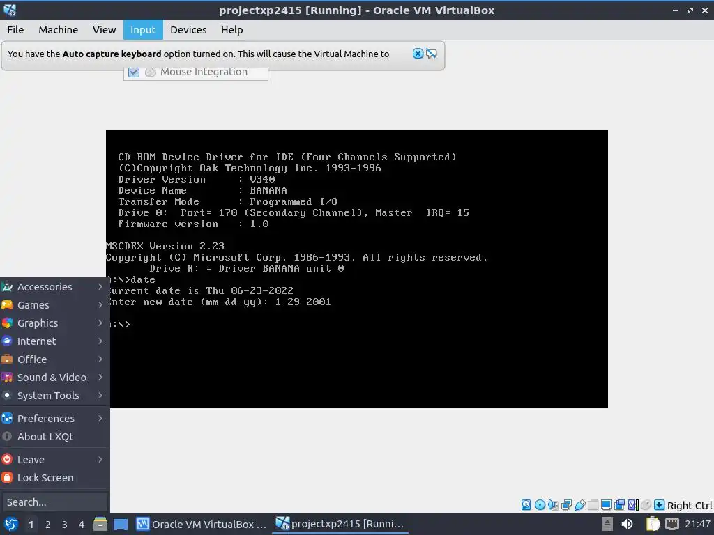Open the Machine menu

(59, 30)
